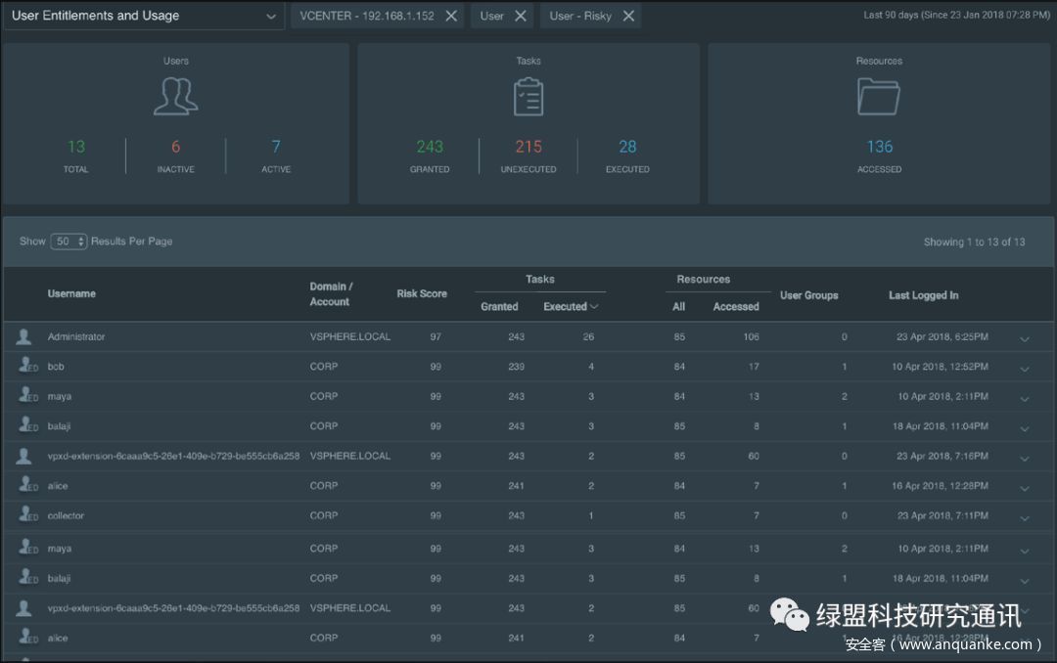This screenshot has width=1057, height=663.
Task: Remove the VCENTER - 192.168.1.152 filter
Action: pos(451,16)
